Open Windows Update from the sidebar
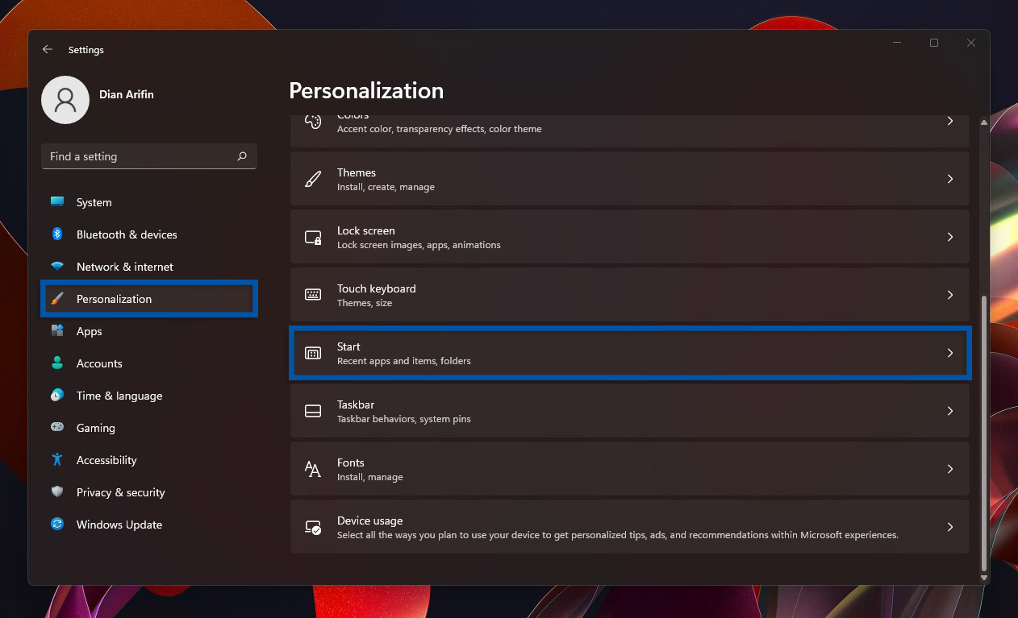 (x=119, y=525)
